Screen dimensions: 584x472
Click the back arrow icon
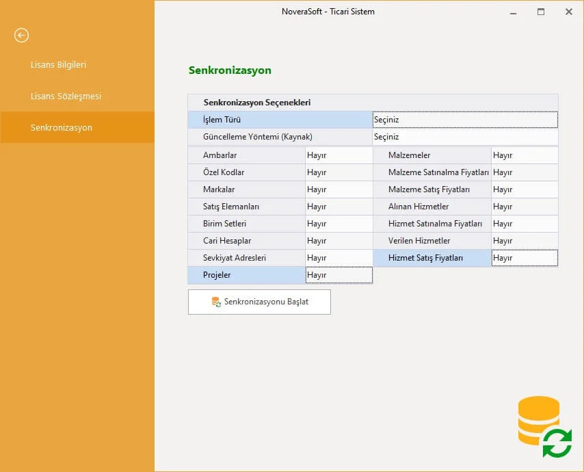click(21, 35)
